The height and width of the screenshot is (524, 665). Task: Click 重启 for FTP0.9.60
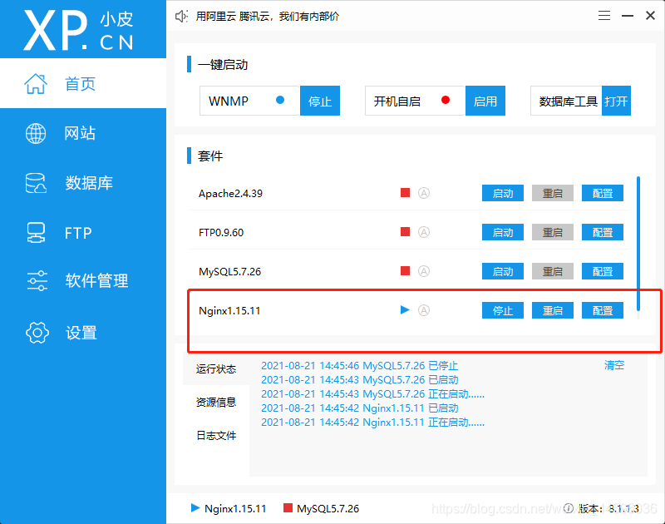coord(553,232)
